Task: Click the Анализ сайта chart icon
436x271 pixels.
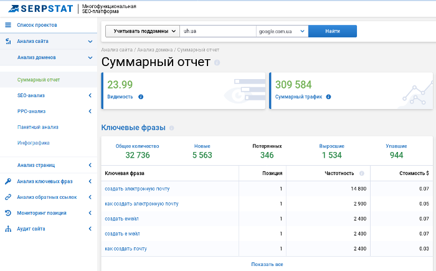Action: point(8,41)
